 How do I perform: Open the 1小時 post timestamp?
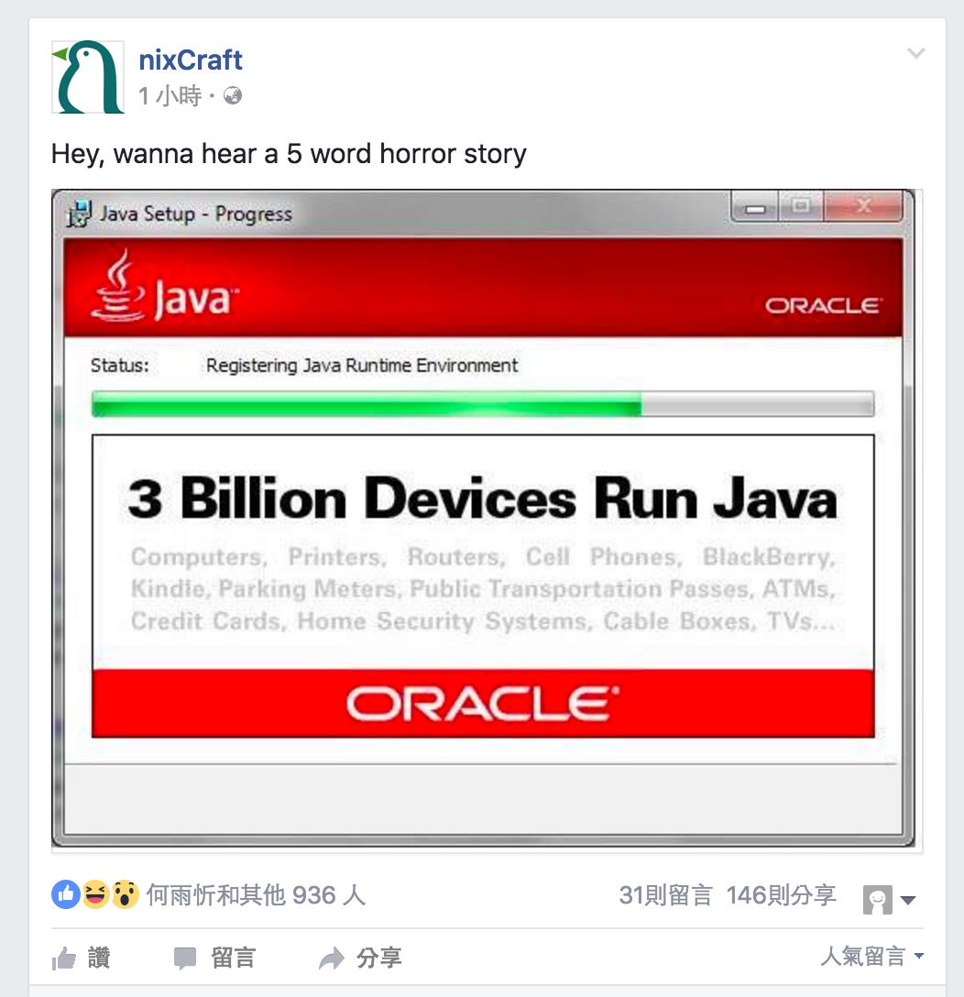[170, 96]
